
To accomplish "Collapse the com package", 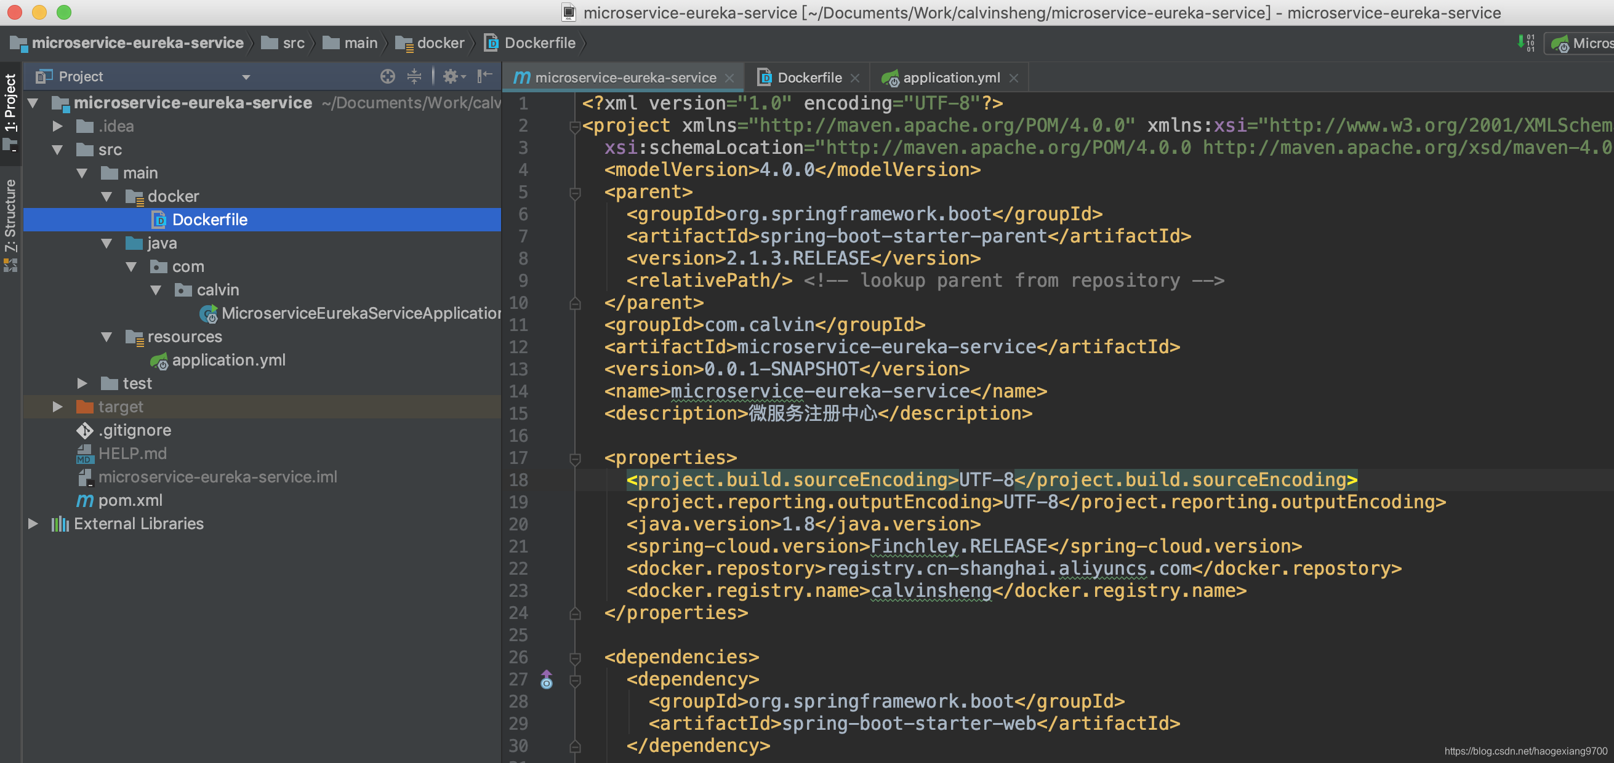I will 132,266.
